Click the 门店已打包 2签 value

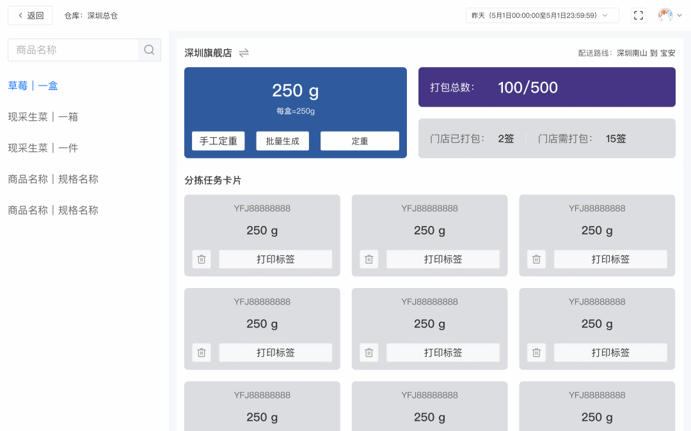pos(506,139)
